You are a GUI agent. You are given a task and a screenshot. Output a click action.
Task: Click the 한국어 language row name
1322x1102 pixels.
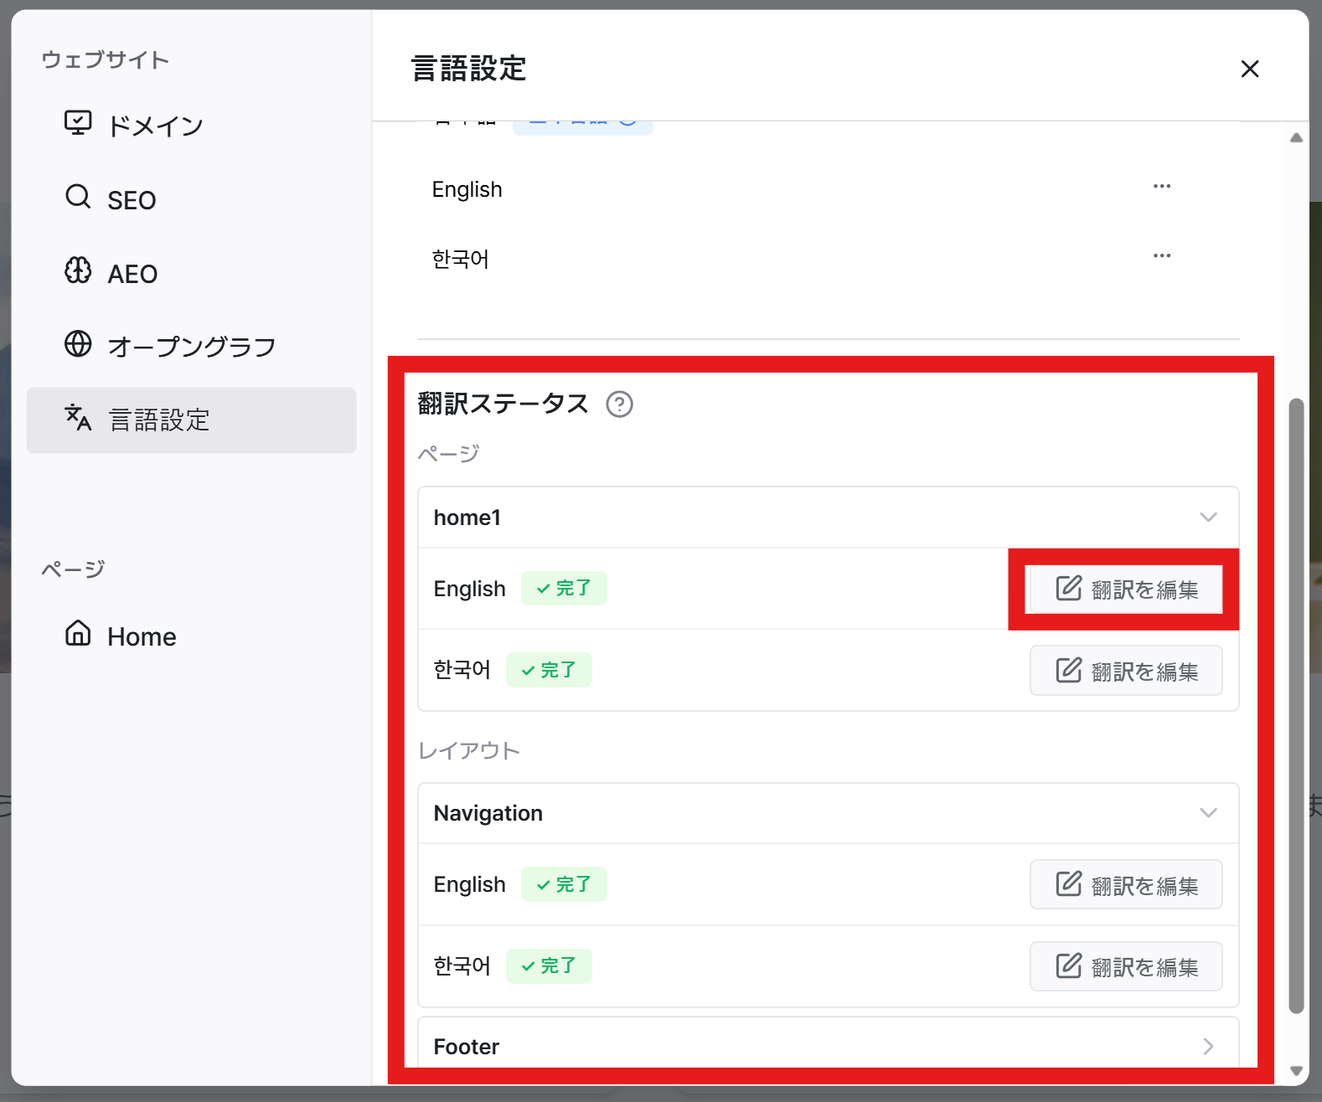pyautogui.click(x=461, y=259)
